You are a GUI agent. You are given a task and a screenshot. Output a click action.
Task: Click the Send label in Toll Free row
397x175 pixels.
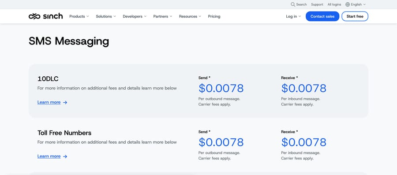point(204,132)
